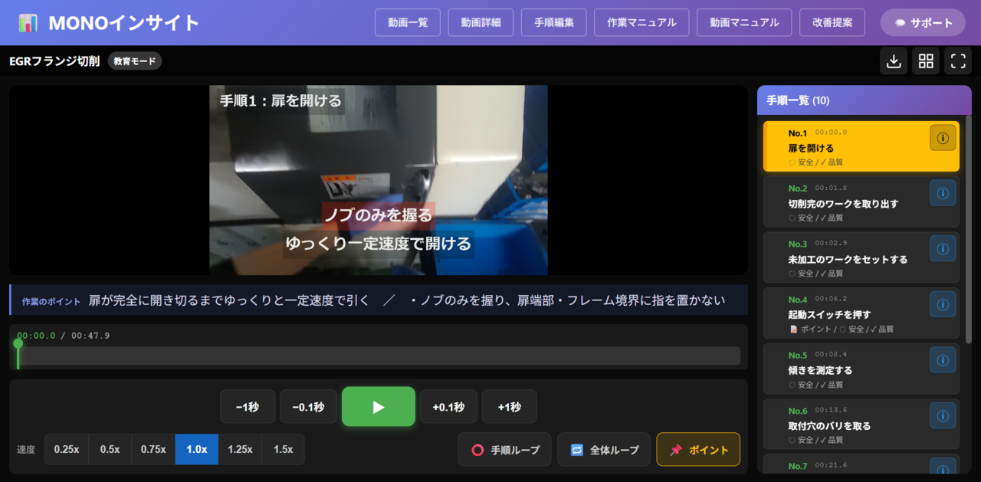Select step No.4 起動スイッチを押す
Image resolution: width=981 pixels, height=482 pixels.
(x=861, y=313)
